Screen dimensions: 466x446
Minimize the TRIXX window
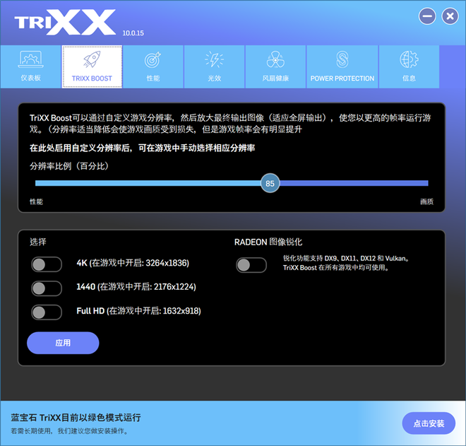click(x=426, y=16)
